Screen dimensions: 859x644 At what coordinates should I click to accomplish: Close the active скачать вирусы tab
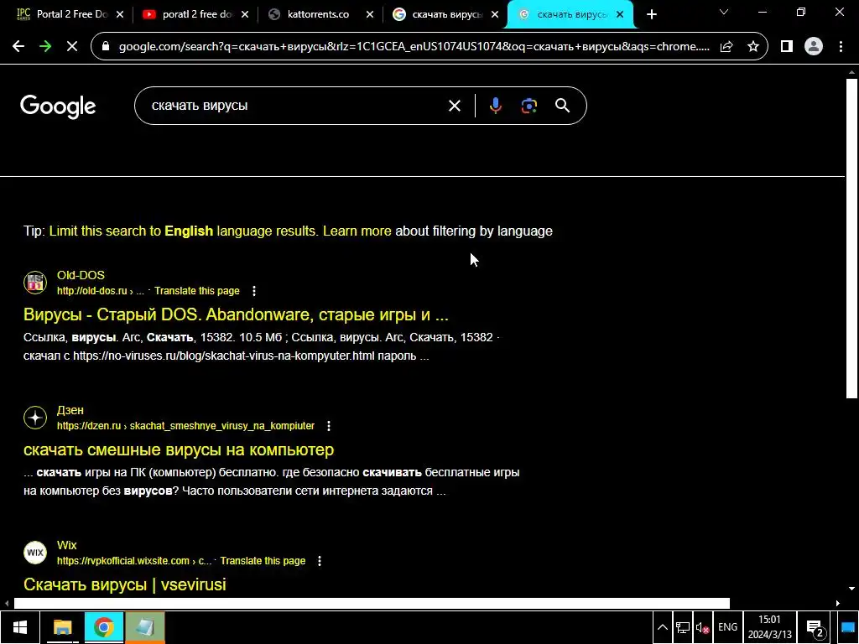[620, 15]
